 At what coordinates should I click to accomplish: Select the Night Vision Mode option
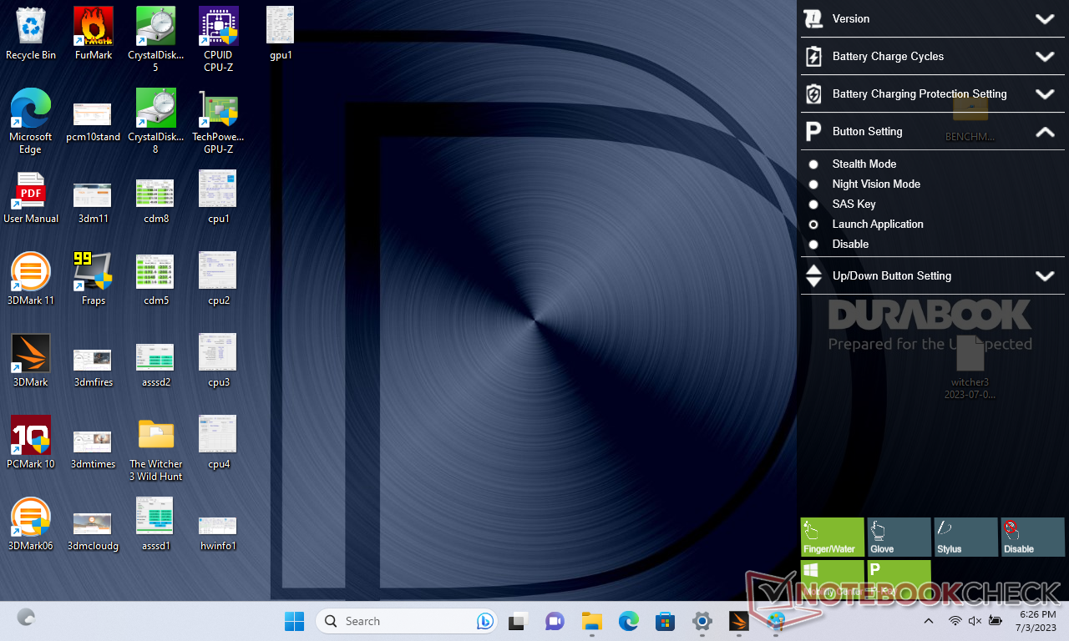click(x=813, y=184)
